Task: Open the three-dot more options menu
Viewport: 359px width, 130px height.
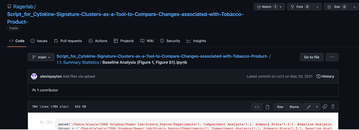Action: (x=332, y=57)
